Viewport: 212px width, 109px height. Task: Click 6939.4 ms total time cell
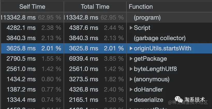point(84,59)
